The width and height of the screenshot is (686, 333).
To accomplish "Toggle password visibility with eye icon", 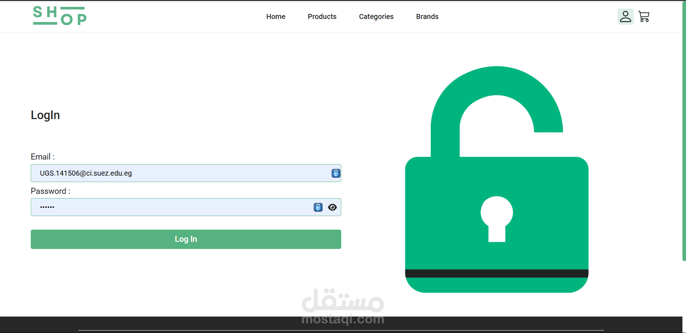I will click(332, 207).
